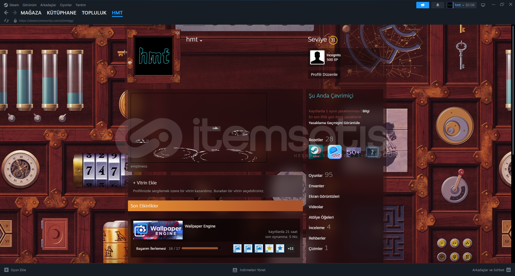Go back with the left arrow icon

click(6, 13)
